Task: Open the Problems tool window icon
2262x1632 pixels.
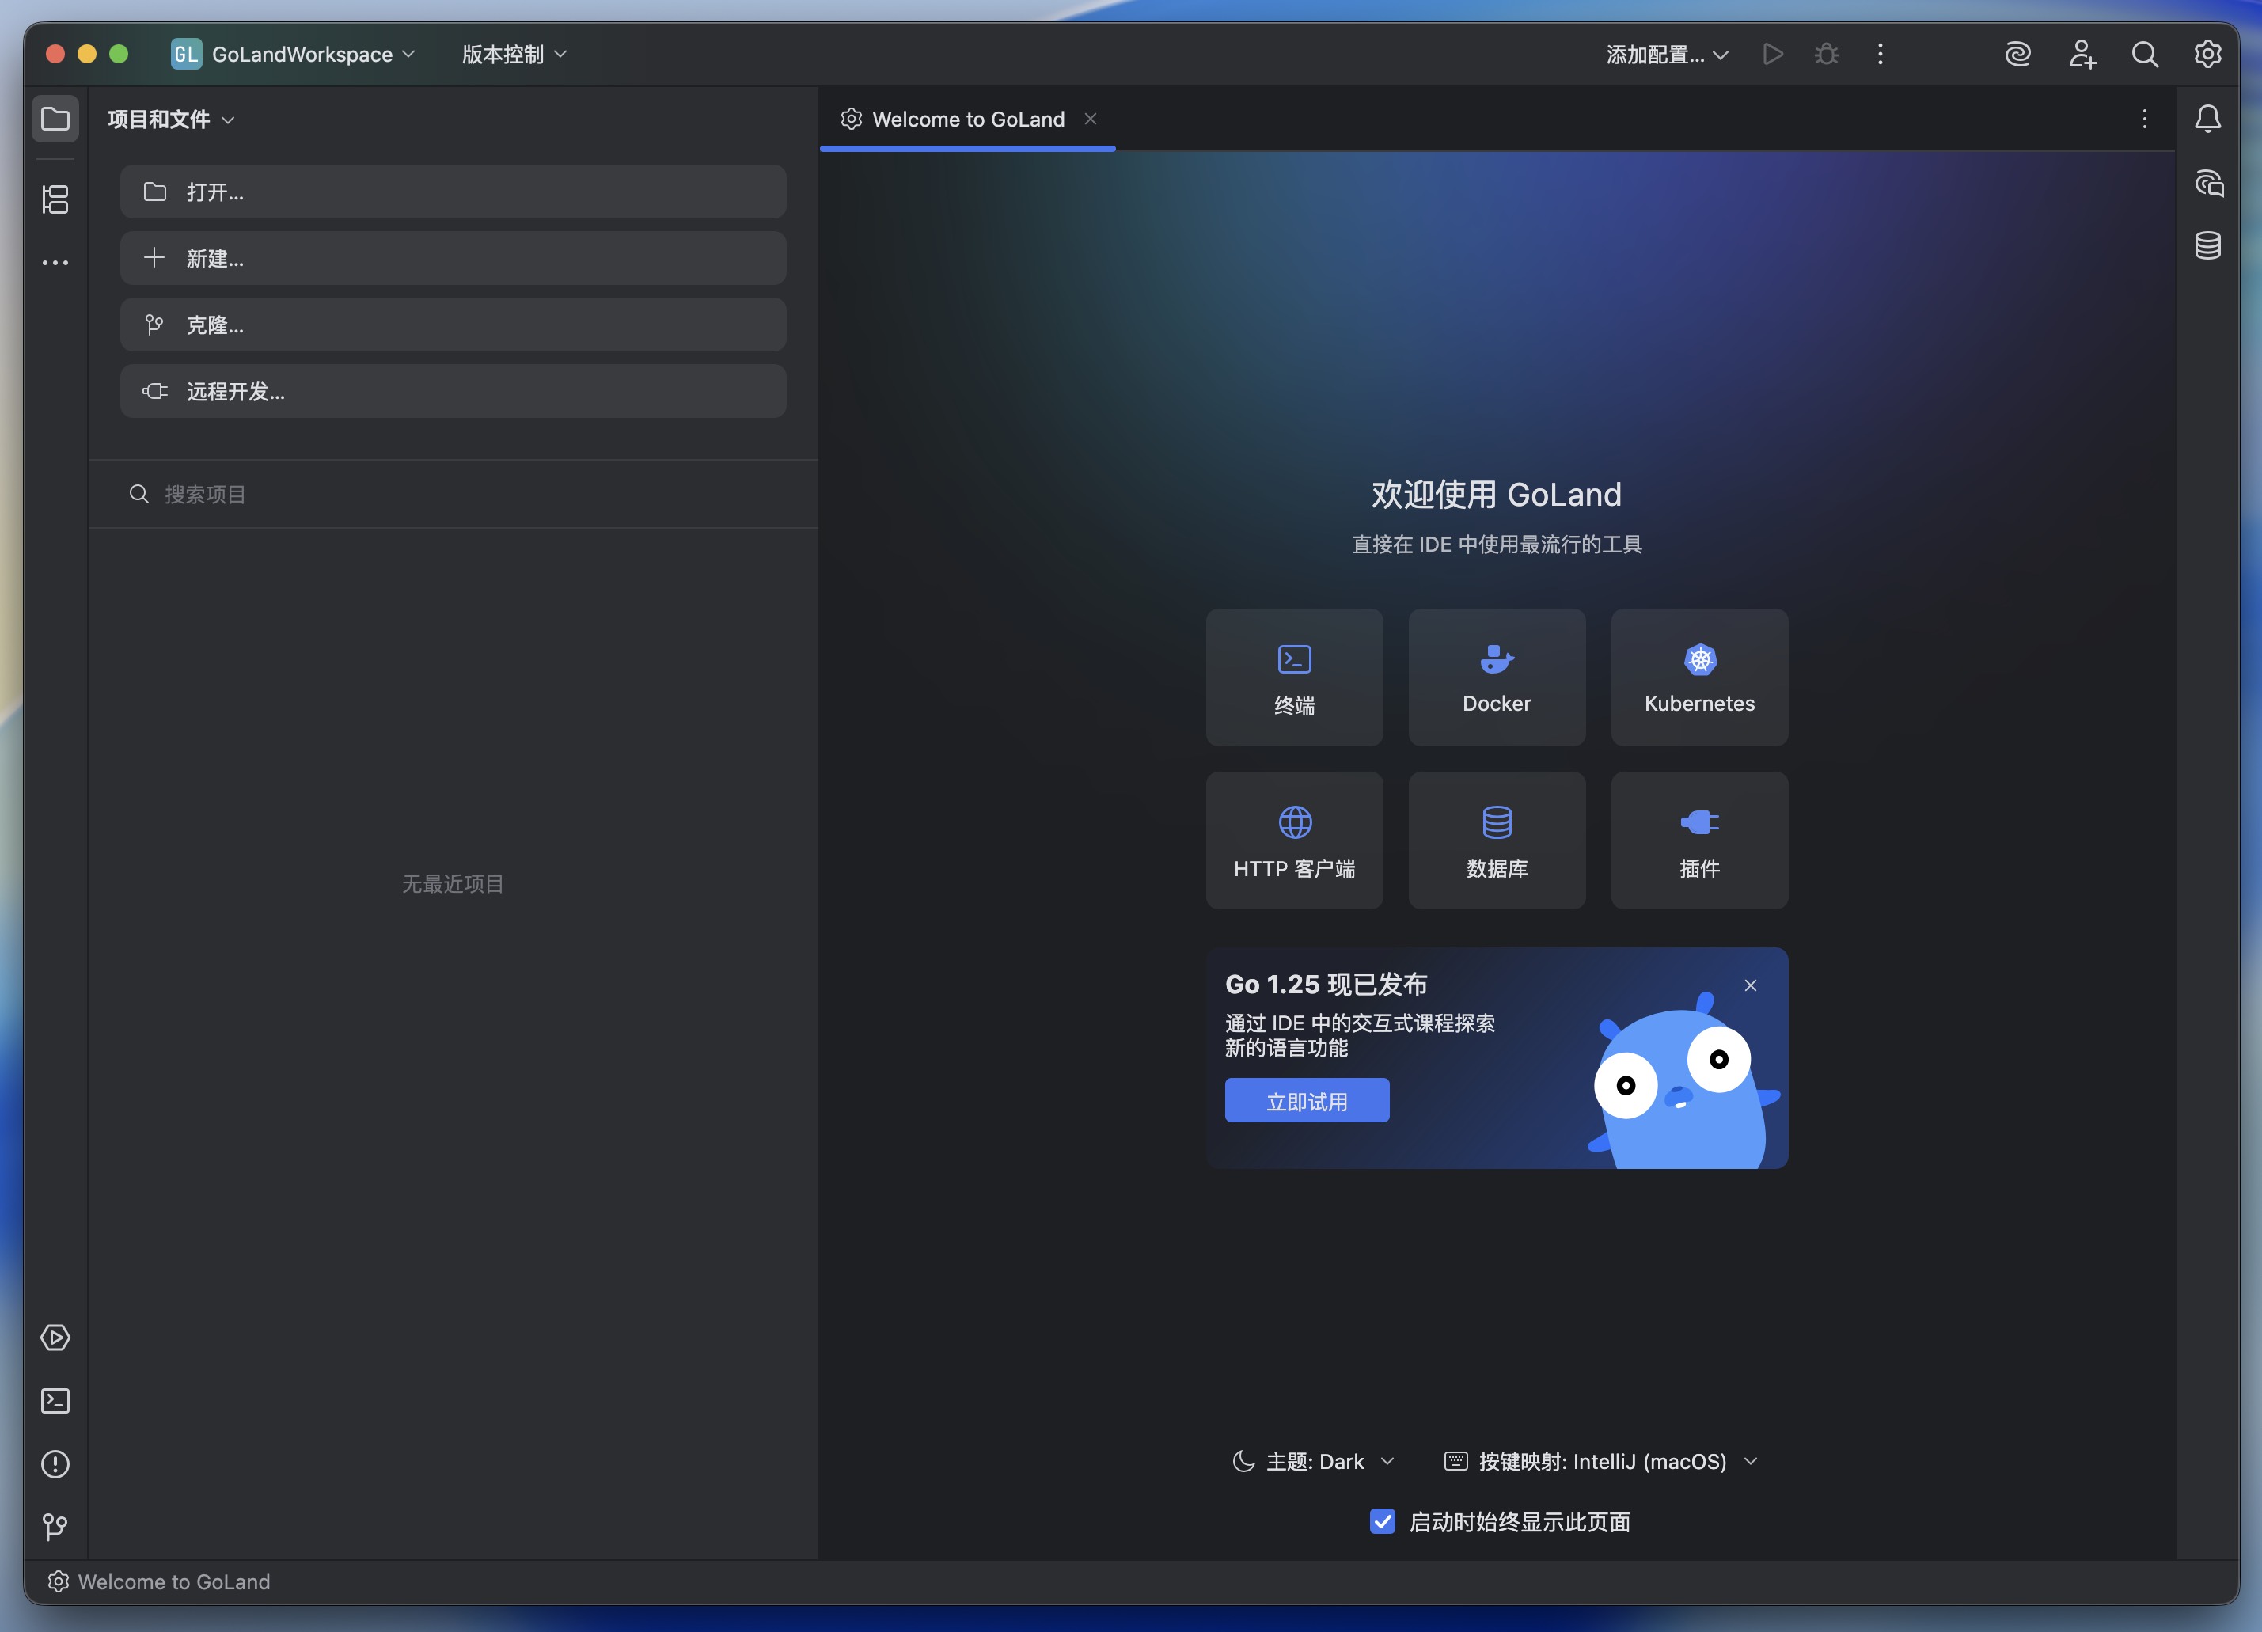Action: click(x=55, y=1463)
